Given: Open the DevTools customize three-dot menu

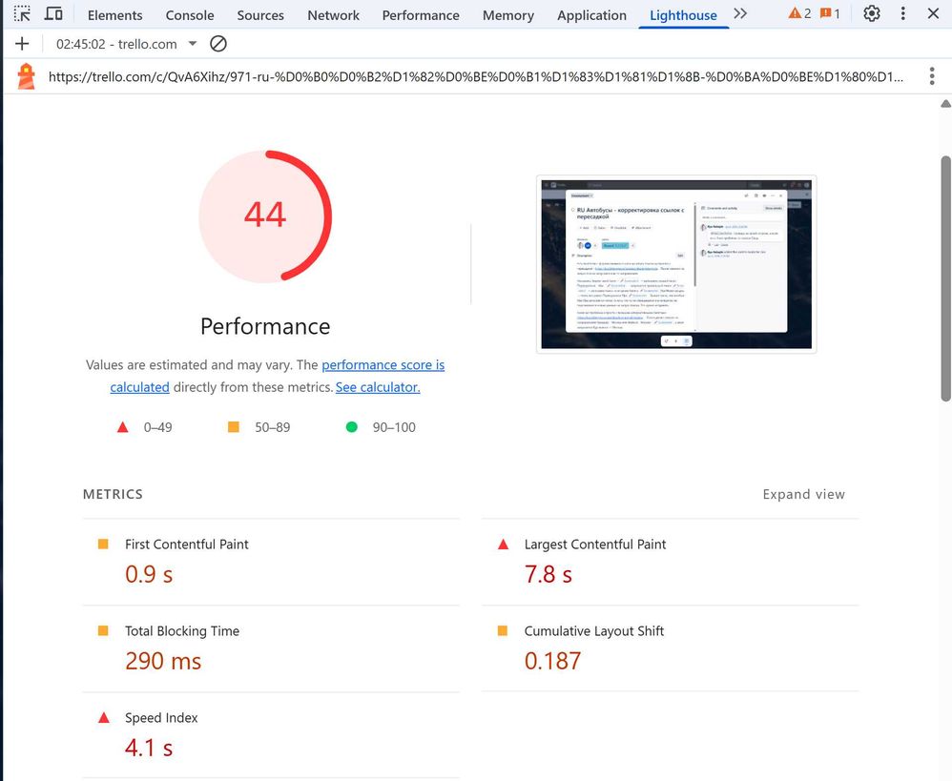Looking at the screenshot, I should coord(902,14).
